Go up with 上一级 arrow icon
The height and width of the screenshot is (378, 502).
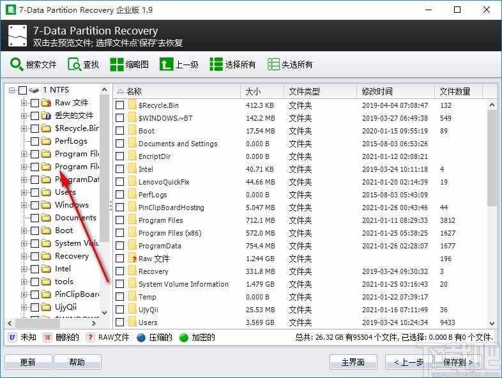tap(166, 64)
